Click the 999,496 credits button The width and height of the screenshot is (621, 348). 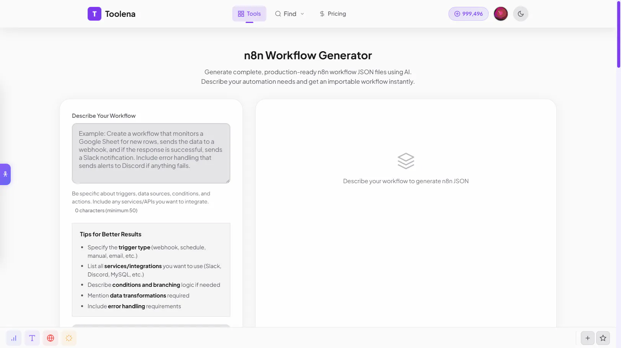coord(468,14)
